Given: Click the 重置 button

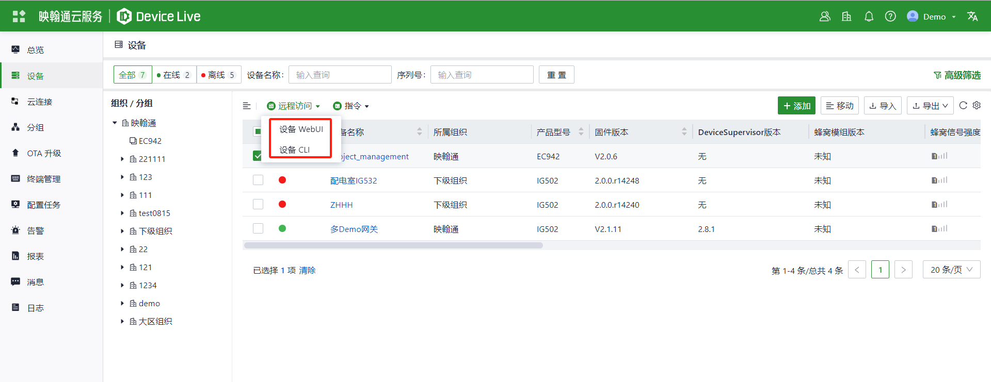Looking at the screenshot, I should 556,75.
